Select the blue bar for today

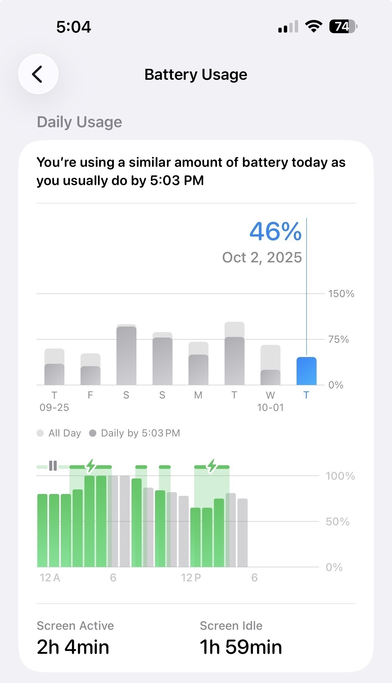(306, 371)
